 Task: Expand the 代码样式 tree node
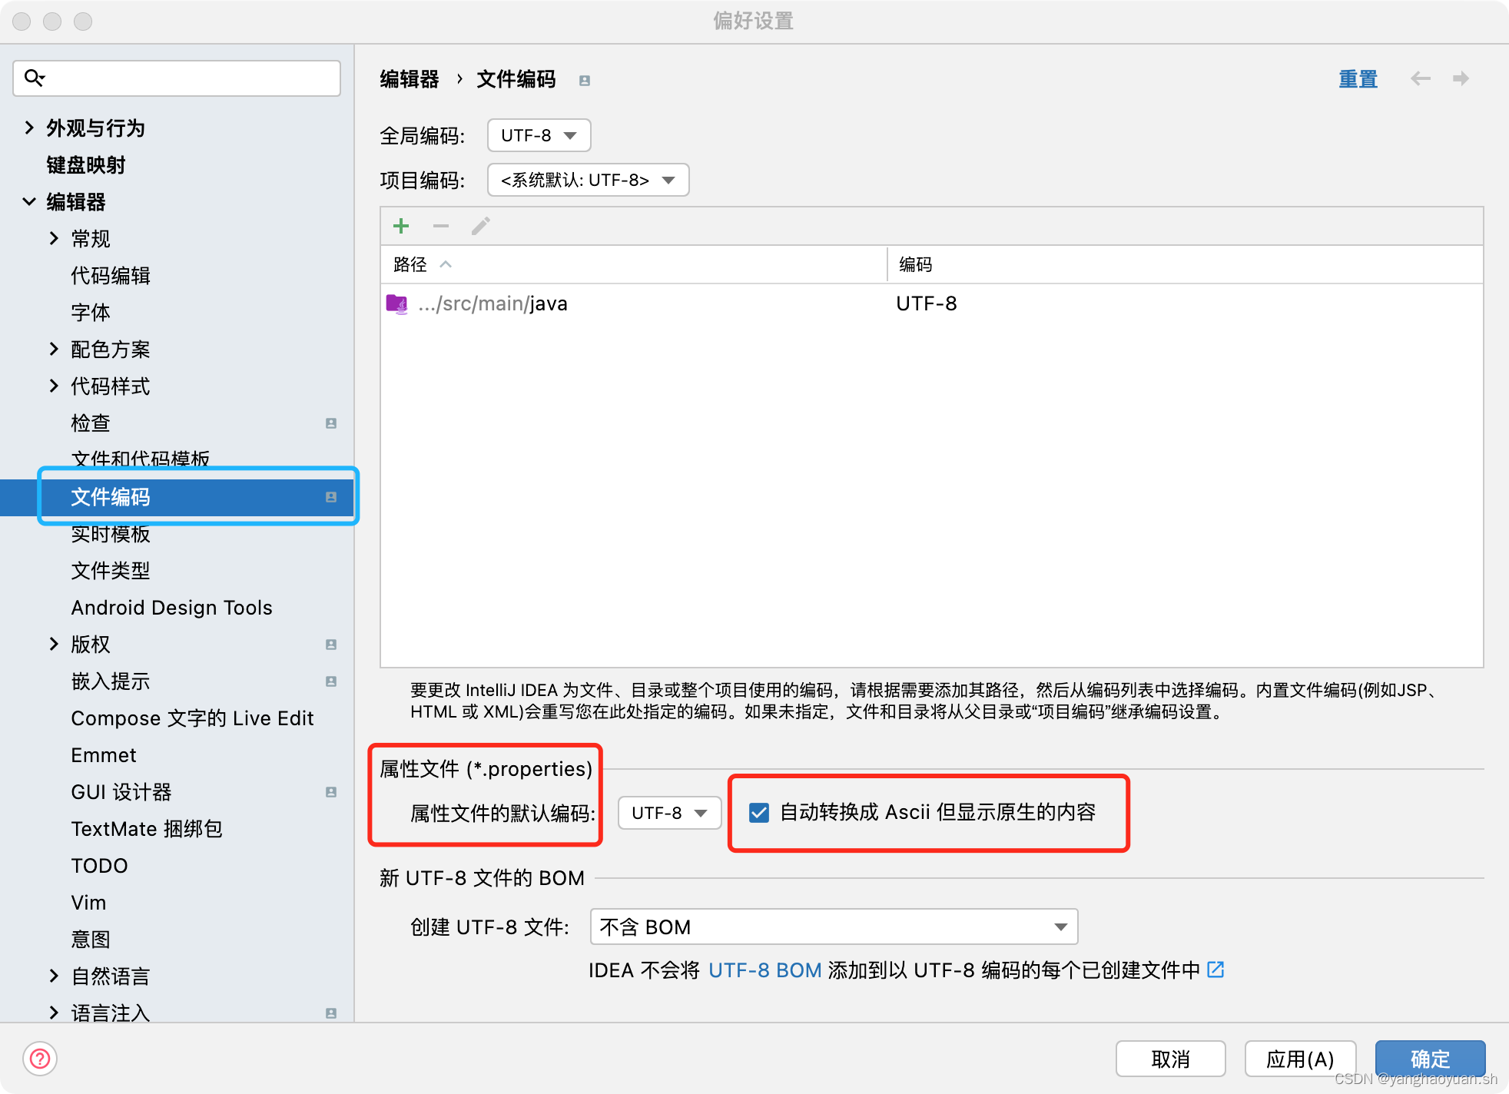click(54, 386)
